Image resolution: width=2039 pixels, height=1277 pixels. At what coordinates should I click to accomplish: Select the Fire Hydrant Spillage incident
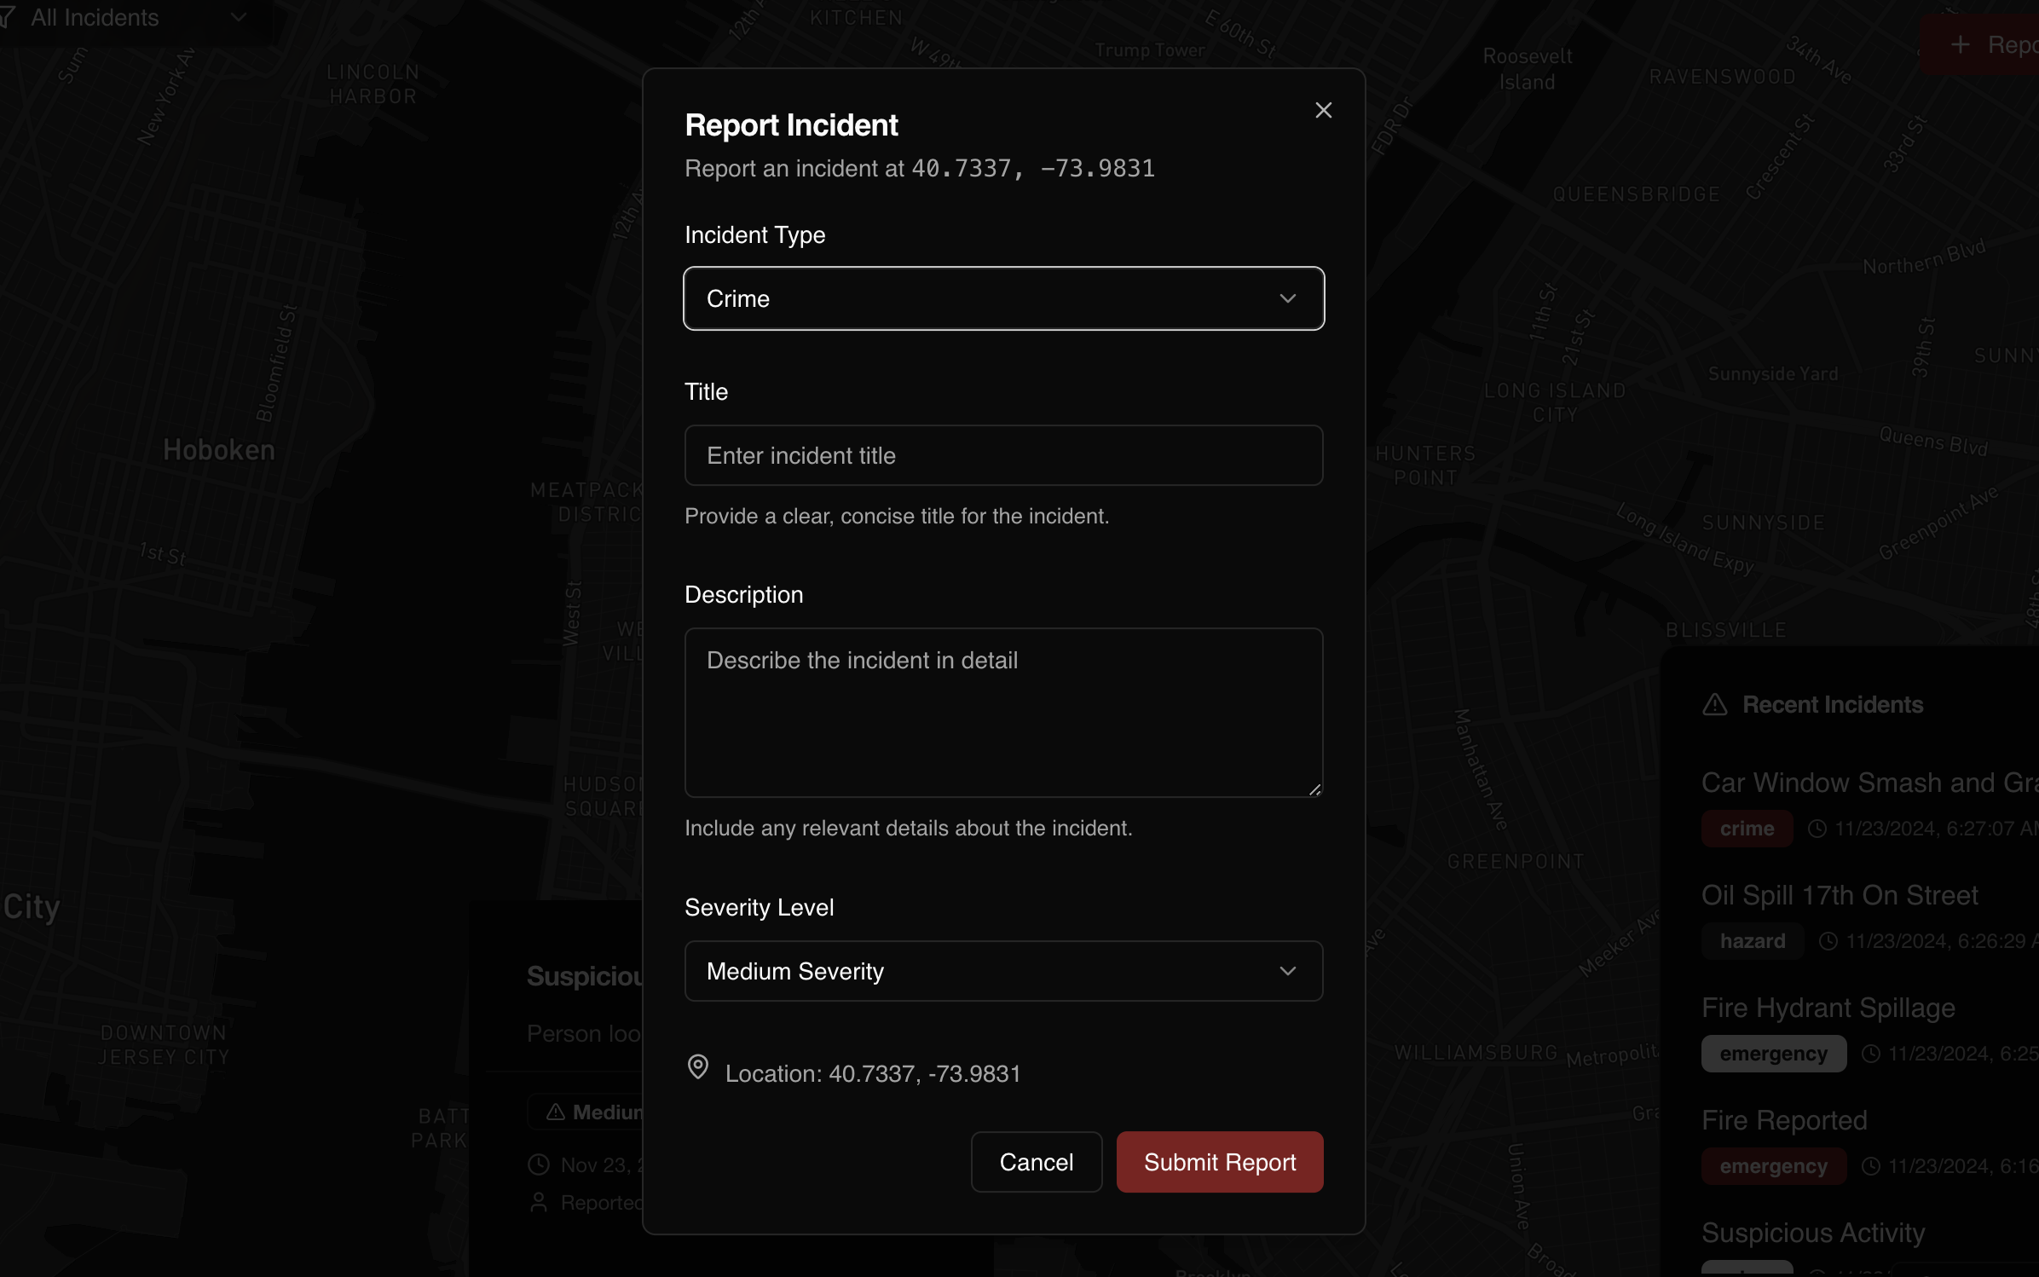click(x=1828, y=1008)
